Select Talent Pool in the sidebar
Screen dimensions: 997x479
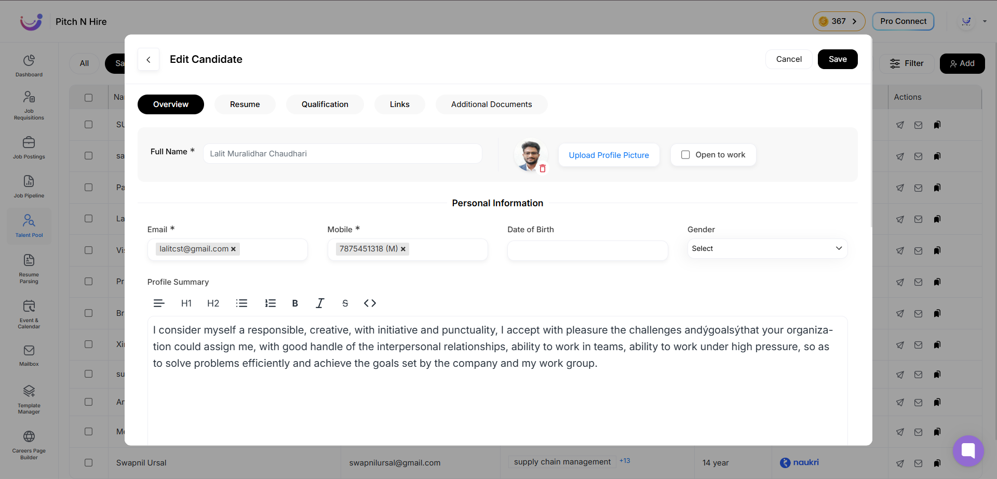pyautogui.click(x=29, y=226)
